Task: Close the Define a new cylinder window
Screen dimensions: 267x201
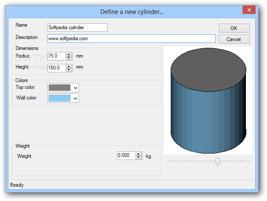Action: (x=249, y=10)
